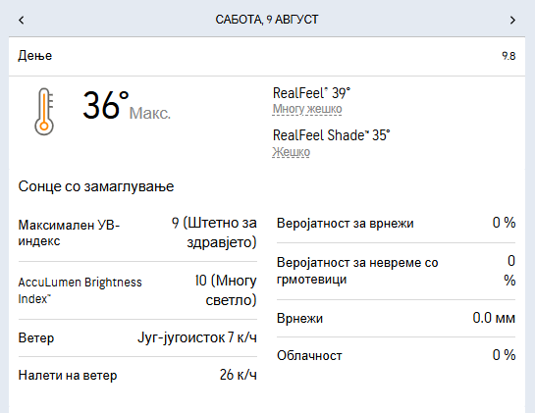The image size is (535, 413).
Task: Click the 'Максимален УВ-индекс' row
Action: coord(137,232)
